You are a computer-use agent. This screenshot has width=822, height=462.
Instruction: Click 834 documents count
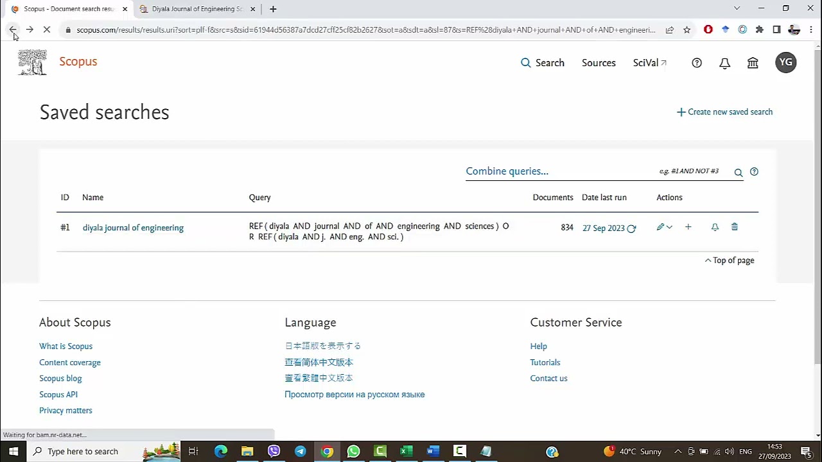(x=566, y=228)
